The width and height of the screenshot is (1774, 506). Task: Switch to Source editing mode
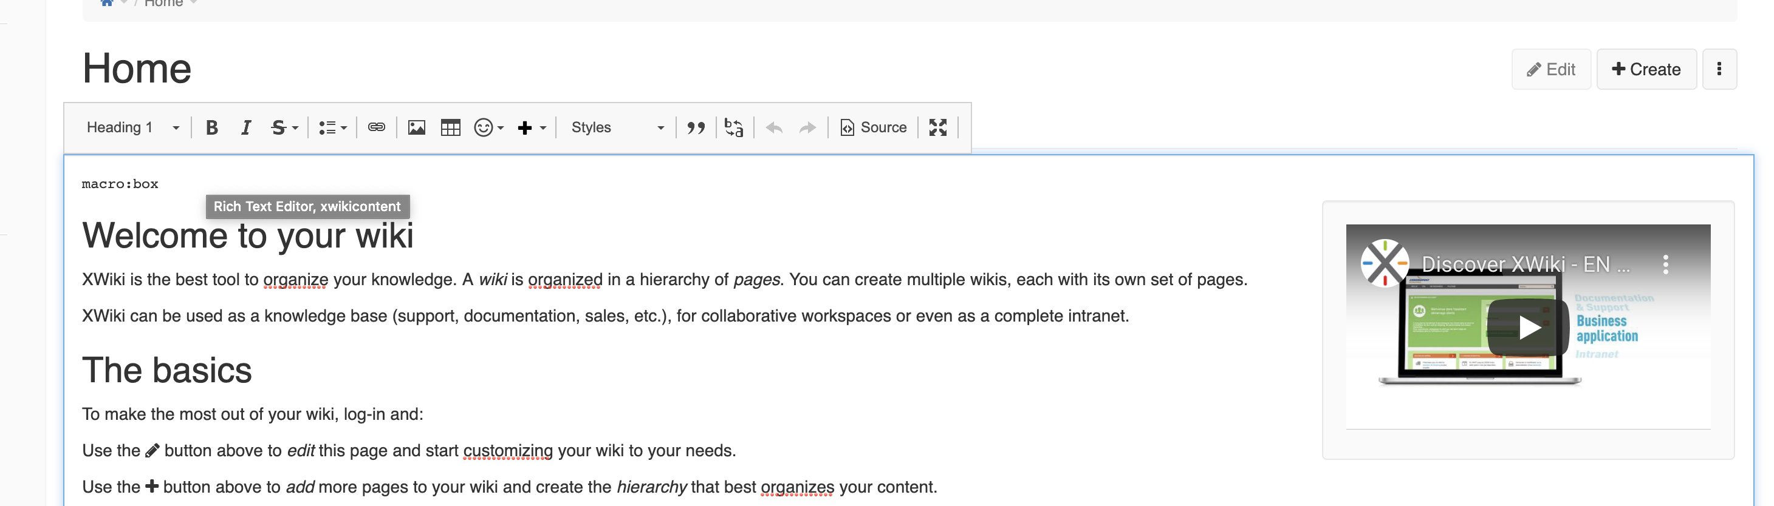873,127
